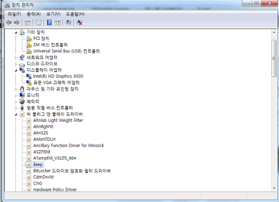Expand the 마우스 및 기타 포인팅 장치 category

[x=16, y=89]
